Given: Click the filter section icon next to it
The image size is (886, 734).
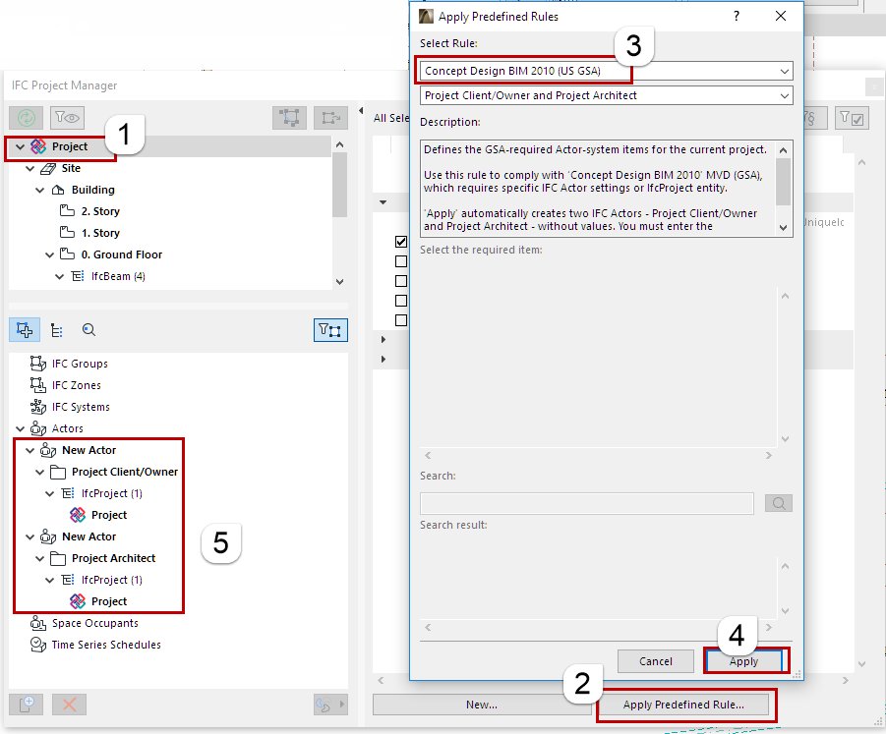Looking at the screenshot, I should click(813, 118).
